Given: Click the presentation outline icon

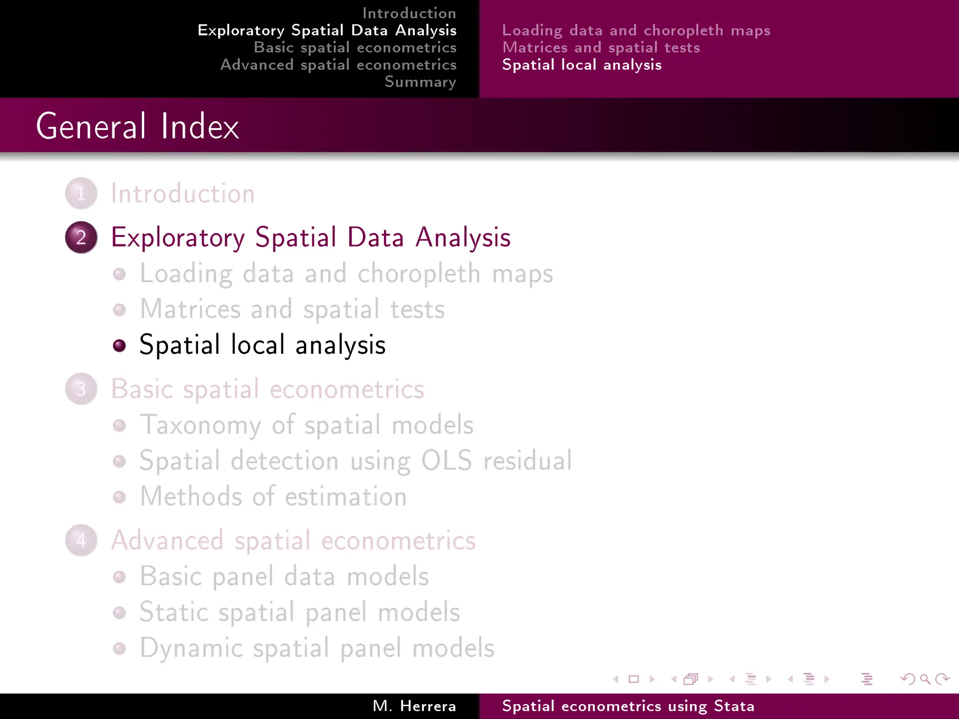Looking at the screenshot, I should [x=867, y=679].
